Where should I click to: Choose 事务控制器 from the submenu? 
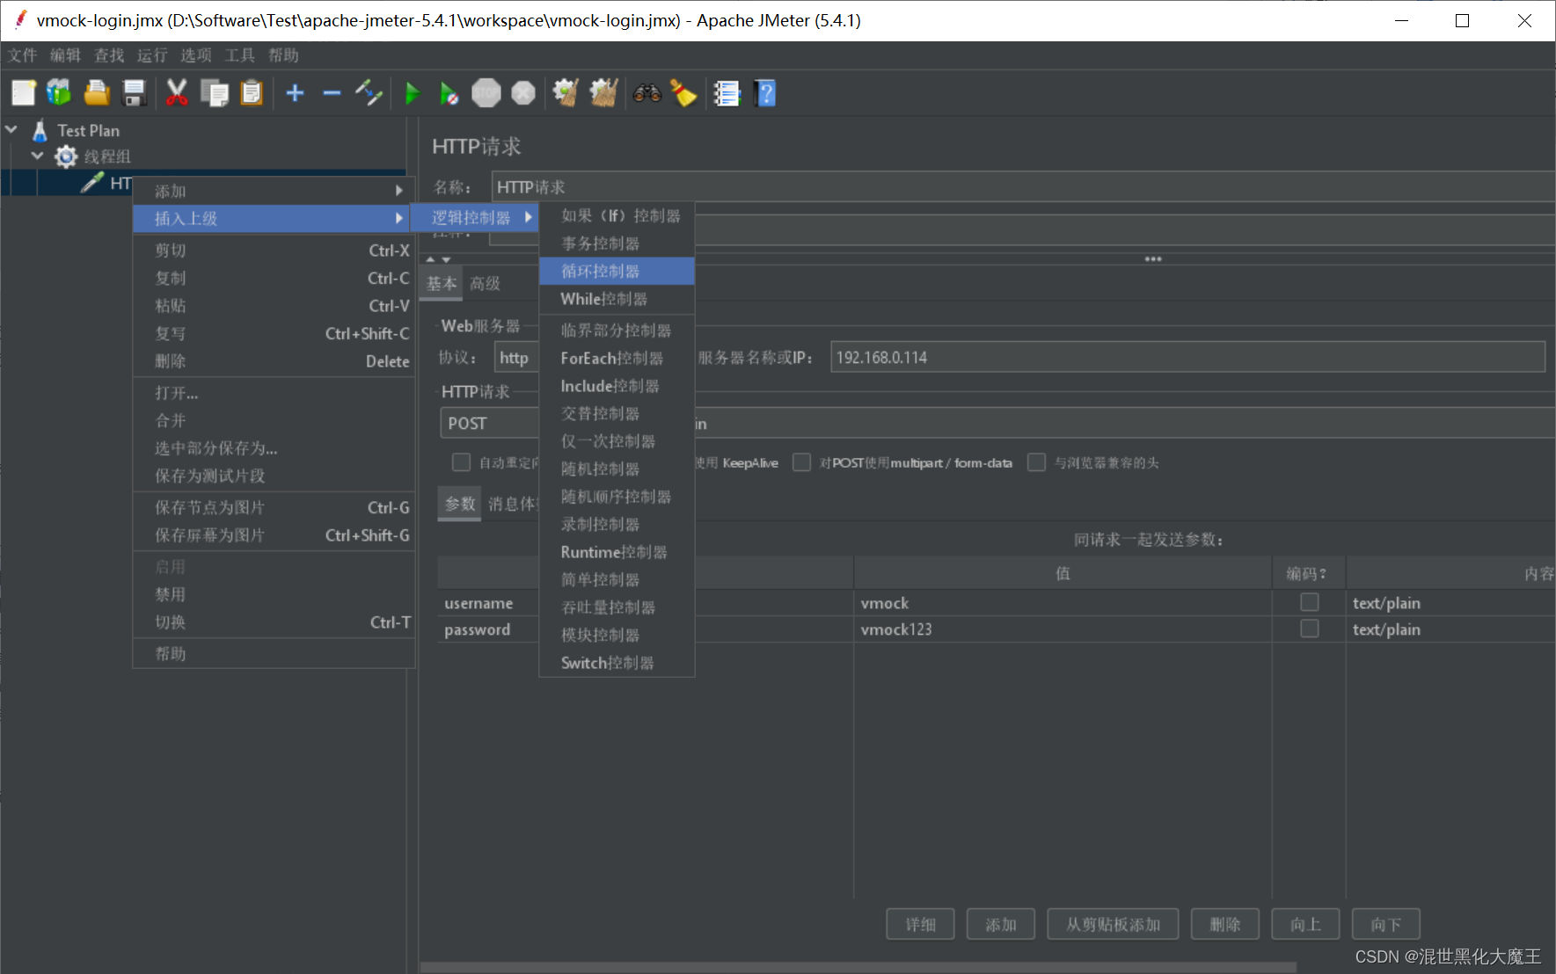(617, 243)
